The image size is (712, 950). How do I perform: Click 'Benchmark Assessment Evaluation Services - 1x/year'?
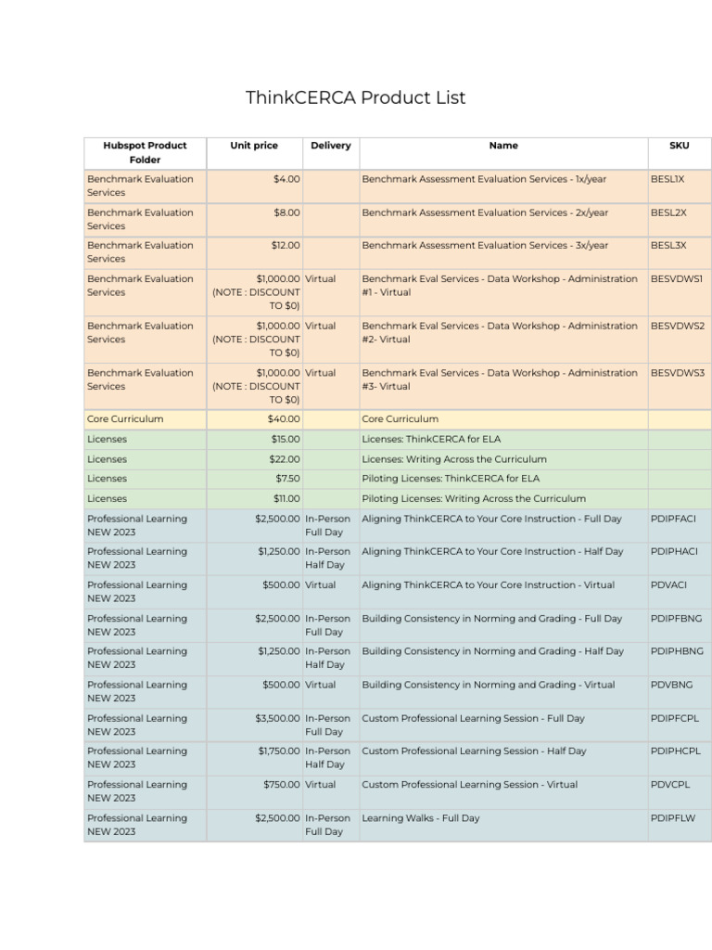pos(484,179)
